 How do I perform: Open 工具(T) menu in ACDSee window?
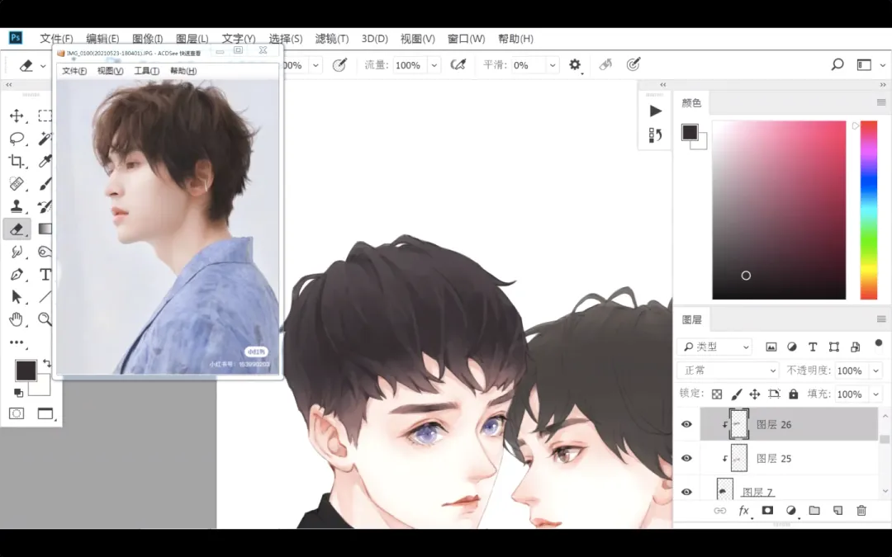coord(146,70)
